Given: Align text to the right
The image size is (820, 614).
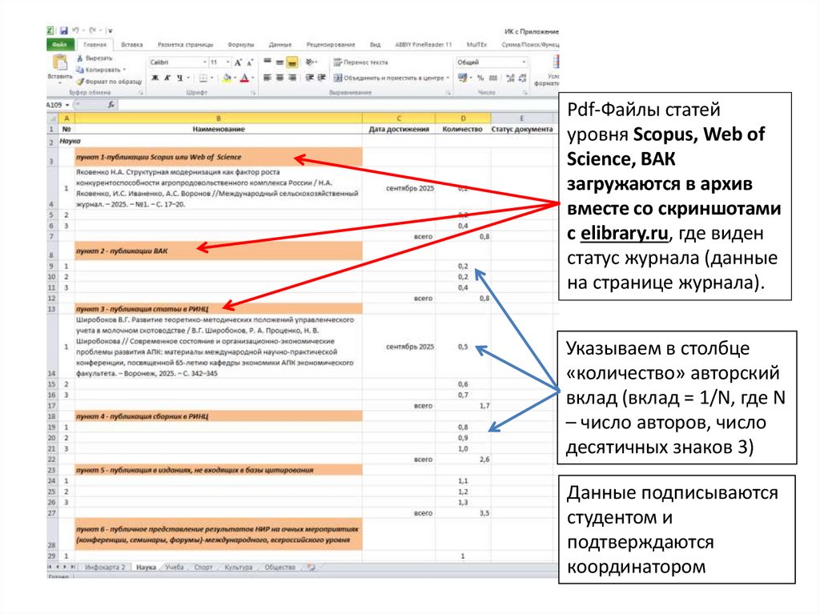Looking at the screenshot, I should coord(292,78).
